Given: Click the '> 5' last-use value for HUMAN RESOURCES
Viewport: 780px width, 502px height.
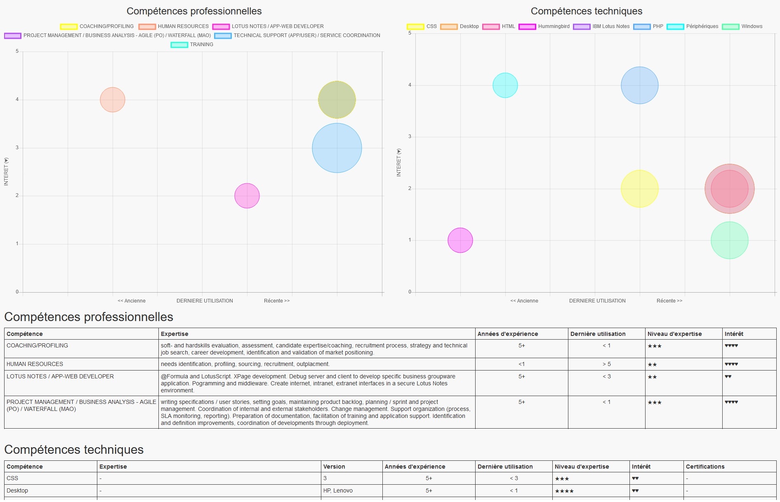Looking at the screenshot, I should [x=607, y=364].
